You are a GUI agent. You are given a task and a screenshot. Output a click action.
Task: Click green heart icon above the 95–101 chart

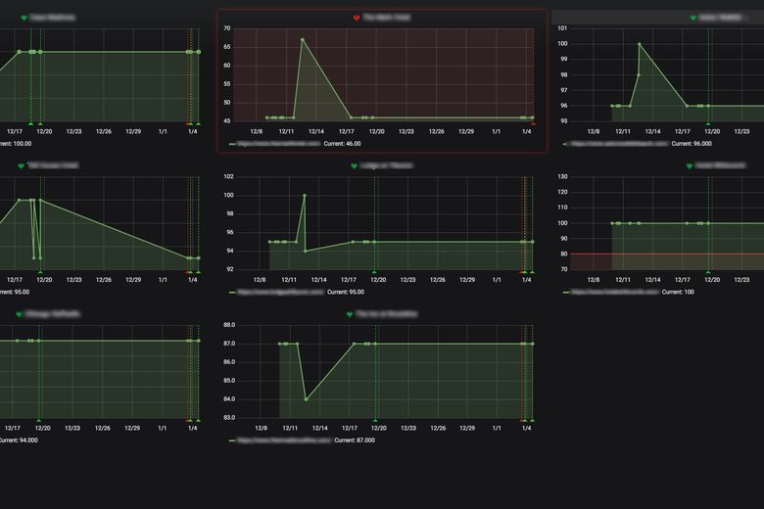[x=693, y=18]
